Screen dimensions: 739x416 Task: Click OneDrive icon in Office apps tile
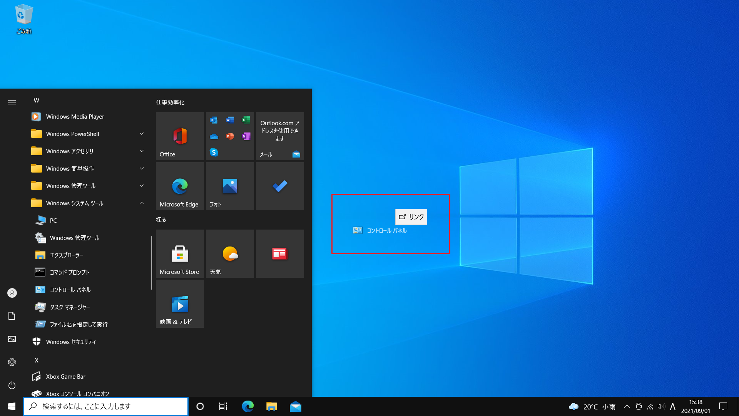click(x=214, y=136)
